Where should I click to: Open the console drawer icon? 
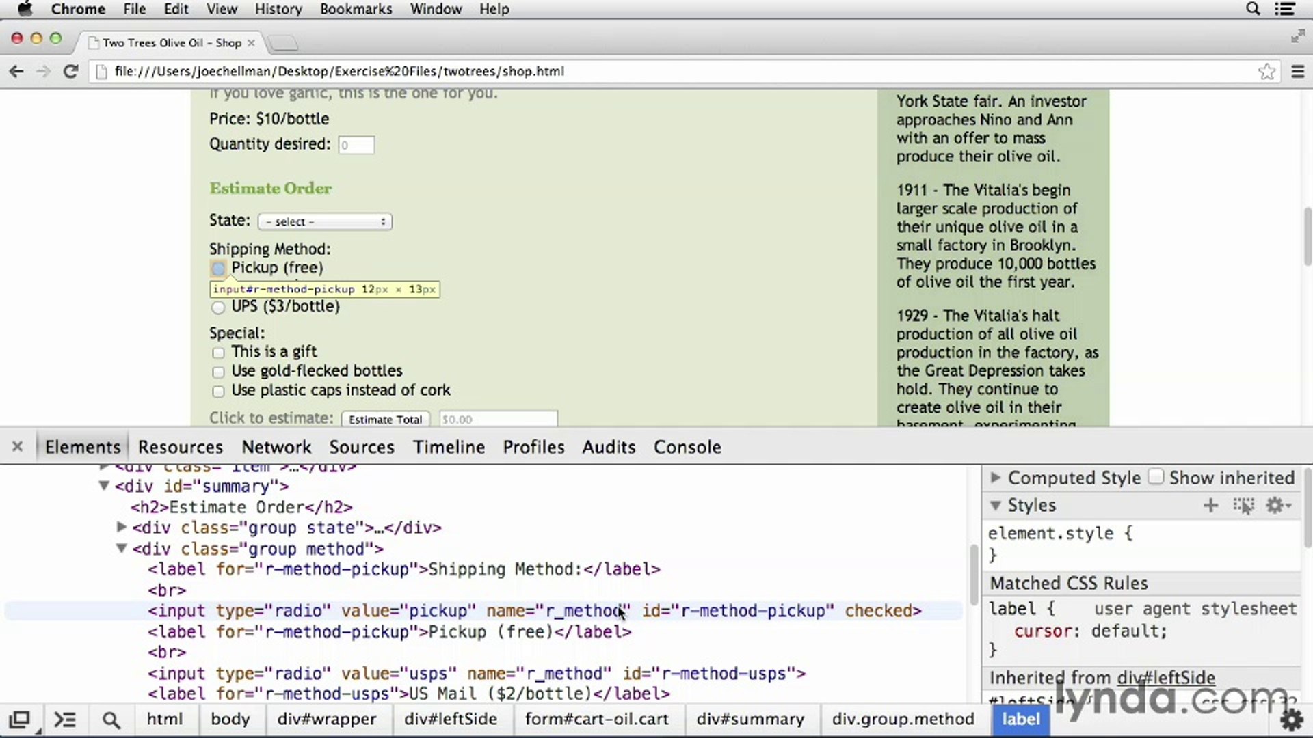[x=65, y=719]
